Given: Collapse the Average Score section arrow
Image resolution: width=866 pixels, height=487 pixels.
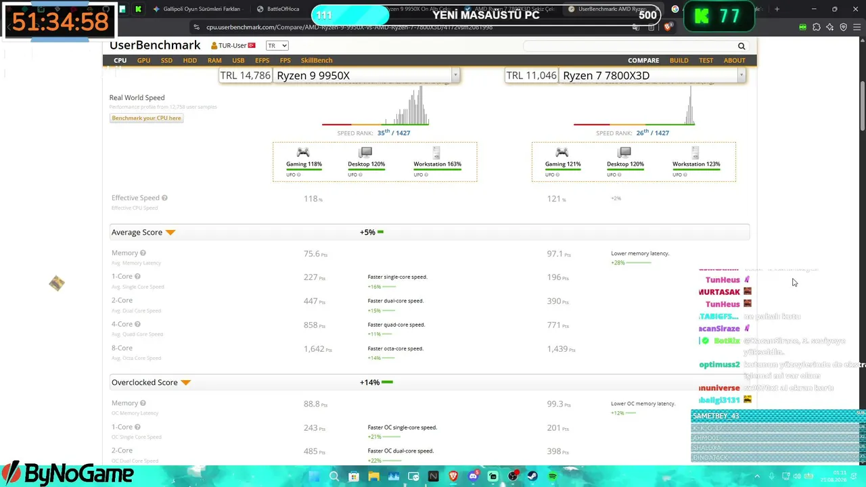Looking at the screenshot, I should click(x=170, y=233).
